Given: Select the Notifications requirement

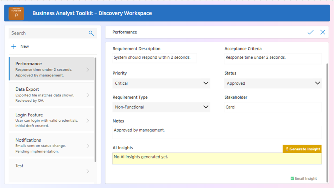Looking at the screenshot, I should point(51,145).
